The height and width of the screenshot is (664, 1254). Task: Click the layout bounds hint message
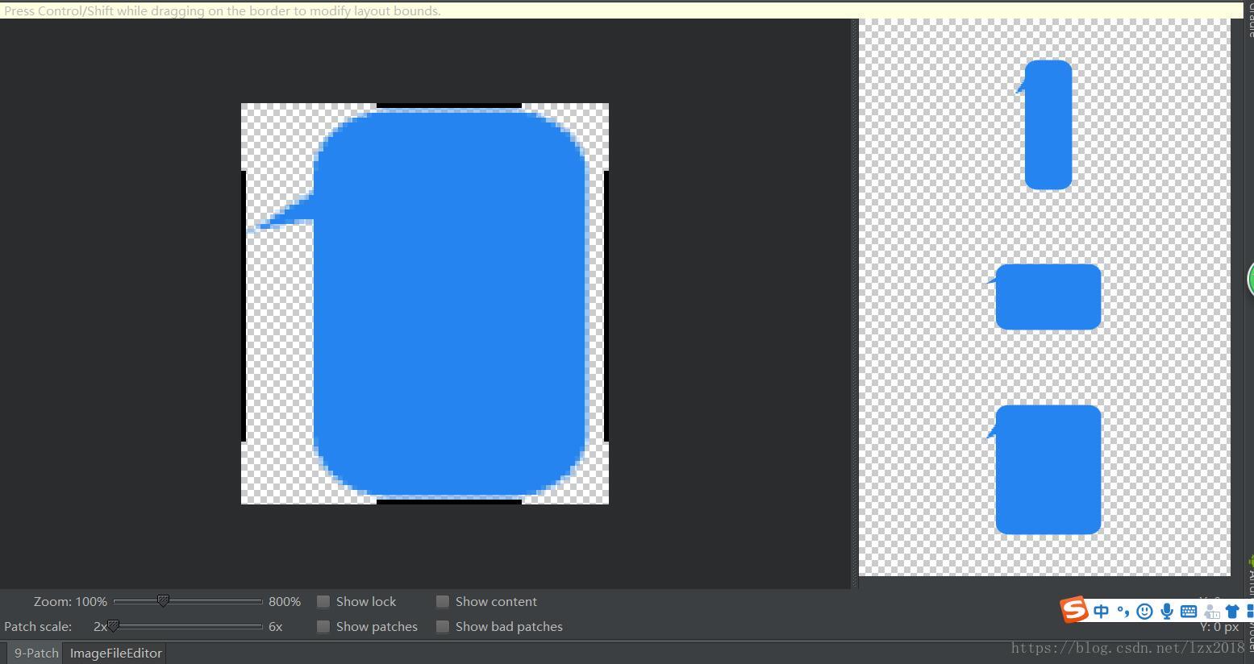click(223, 10)
